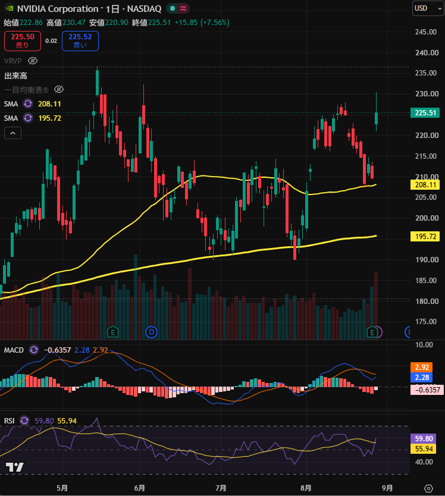The width and height of the screenshot is (445, 496).
Task: Click the orange 2.92 MACD axis label
Action: point(422,368)
